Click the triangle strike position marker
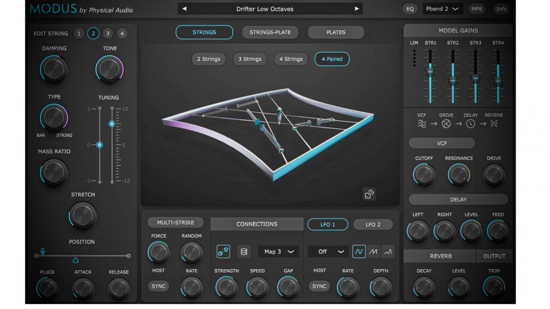The height and width of the screenshot is (309, 550). [x=76, y=260]
